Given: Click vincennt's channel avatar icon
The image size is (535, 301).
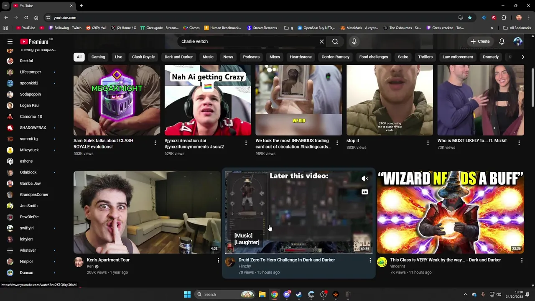Looking at the screenshot, I should click(382, 262).
